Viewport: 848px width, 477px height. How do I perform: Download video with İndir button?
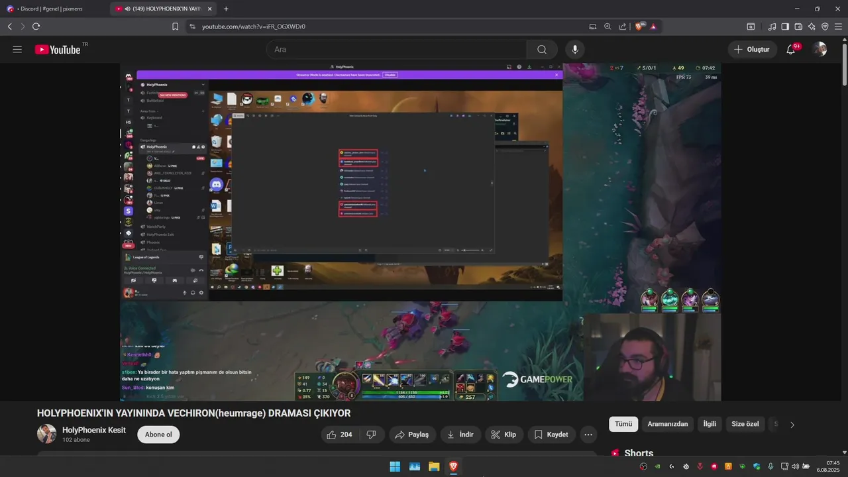pos(460,435)
